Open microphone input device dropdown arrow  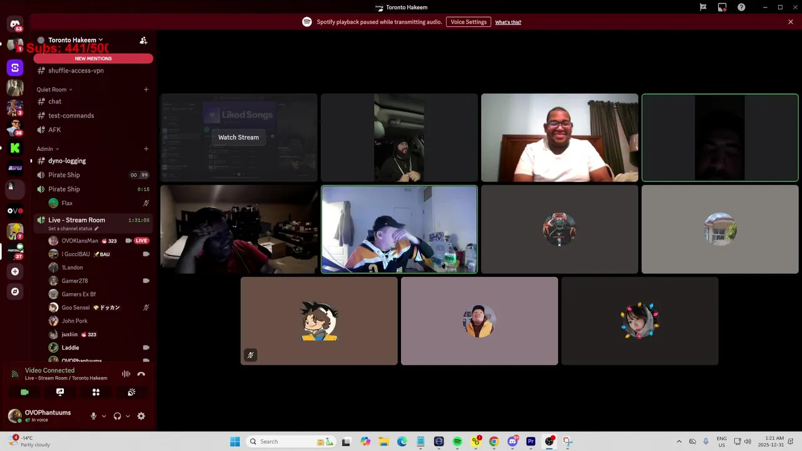click(104, 416)
